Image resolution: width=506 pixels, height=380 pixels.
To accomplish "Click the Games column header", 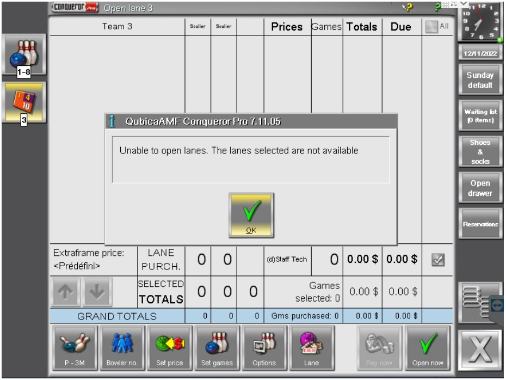I will click(x=326, y=27).
